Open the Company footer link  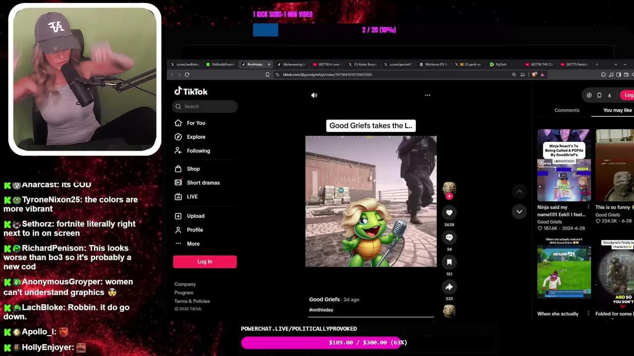(x=185, y=284)
